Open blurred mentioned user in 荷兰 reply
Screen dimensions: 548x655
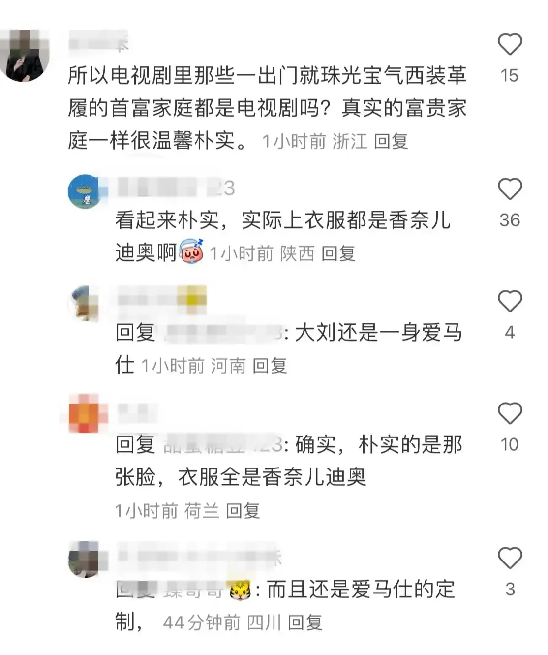(x=223, y=445)
